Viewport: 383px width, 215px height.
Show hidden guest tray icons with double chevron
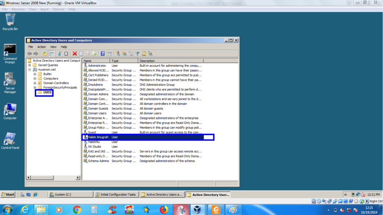click(x=345, y=195)
